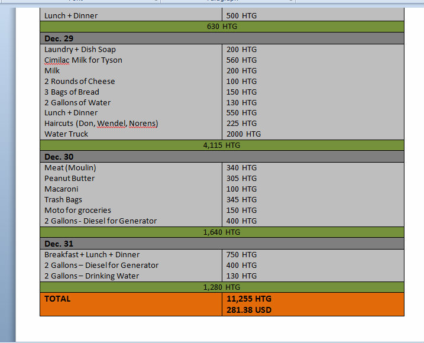The image size is (424, 343).
Task: Click the 2000 HTG amount
Action: [x=243, y=134]
